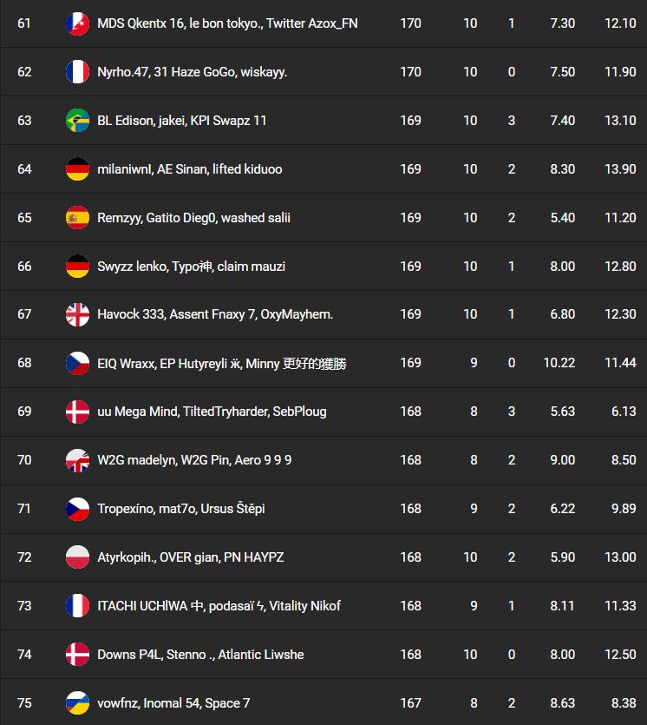Screen dimensions: 647x725
Task: Click the 10.22 value in row 68
Action: tap(559, 363)
